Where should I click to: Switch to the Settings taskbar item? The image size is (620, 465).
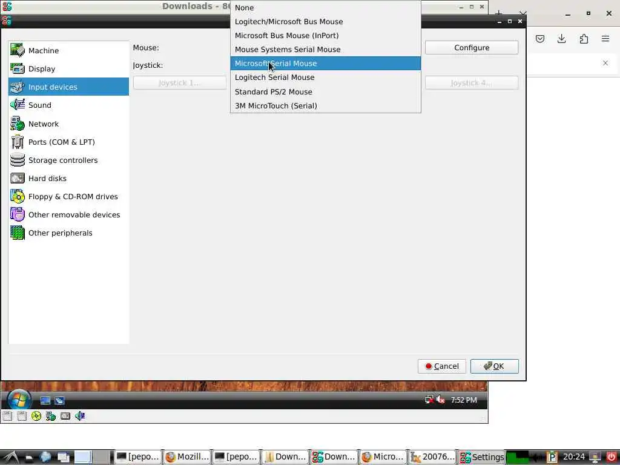click(x=481, y=457)
